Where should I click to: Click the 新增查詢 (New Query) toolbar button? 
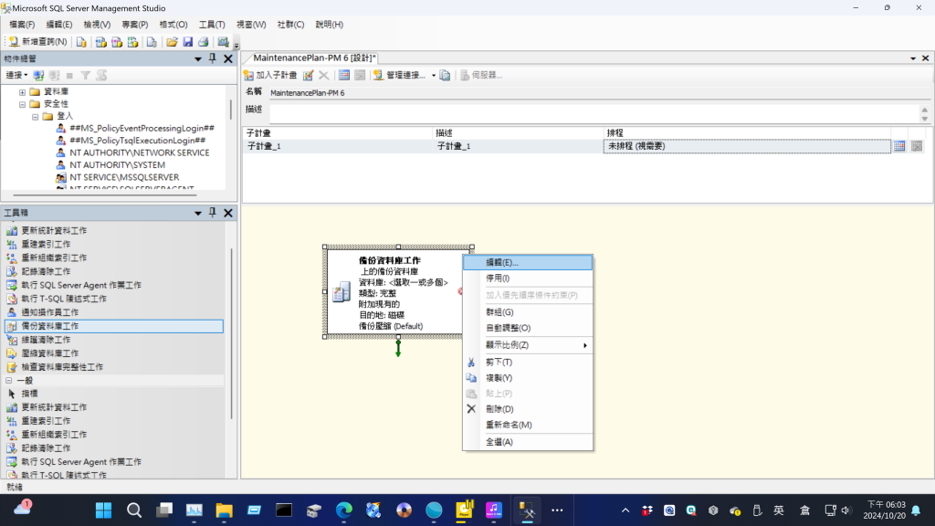coord(38,42)
